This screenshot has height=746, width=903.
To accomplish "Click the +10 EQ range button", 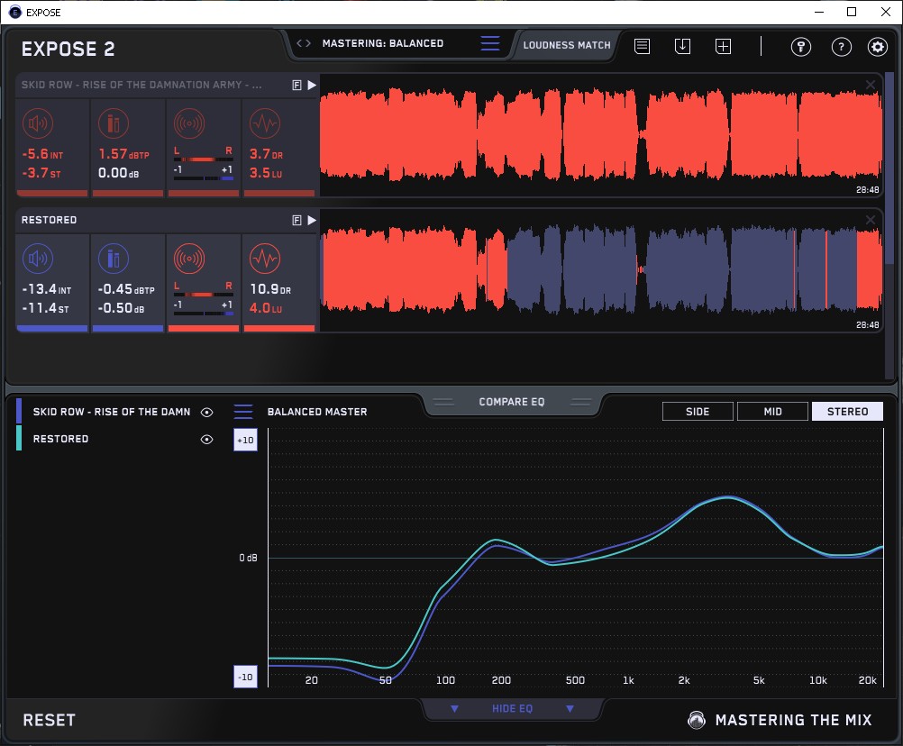I will point(246,440).
